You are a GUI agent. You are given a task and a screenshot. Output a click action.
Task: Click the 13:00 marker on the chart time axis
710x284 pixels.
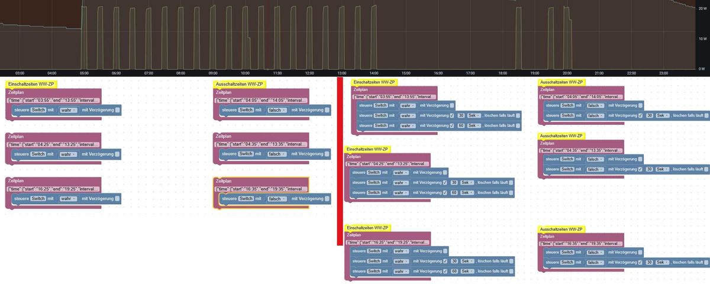(x=341, y=73)
